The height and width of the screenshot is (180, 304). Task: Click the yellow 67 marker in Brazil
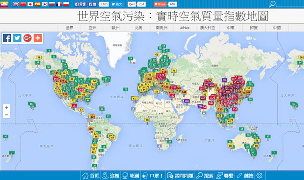tap(113, 137)
